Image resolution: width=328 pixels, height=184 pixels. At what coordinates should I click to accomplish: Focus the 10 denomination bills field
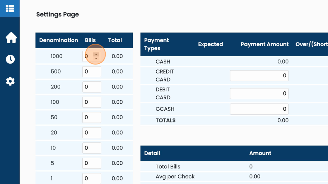(92, 148)
